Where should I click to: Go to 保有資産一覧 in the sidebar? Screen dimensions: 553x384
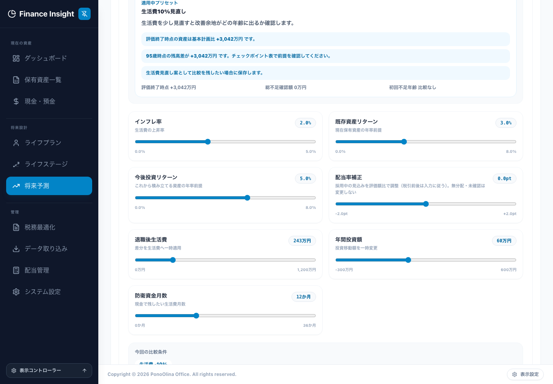coord(49,80)
